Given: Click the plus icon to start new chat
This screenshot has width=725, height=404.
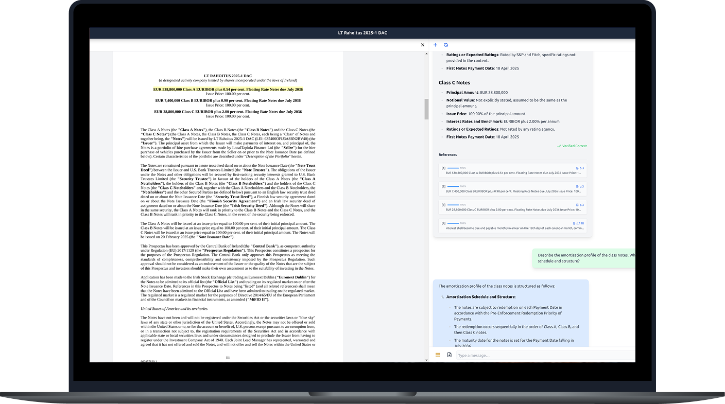Looking at the screenshot, I should click(x=435, y=45).
